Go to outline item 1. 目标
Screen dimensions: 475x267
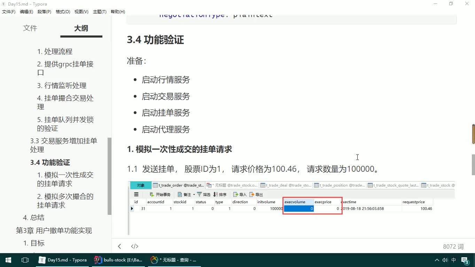pos(34,243)
